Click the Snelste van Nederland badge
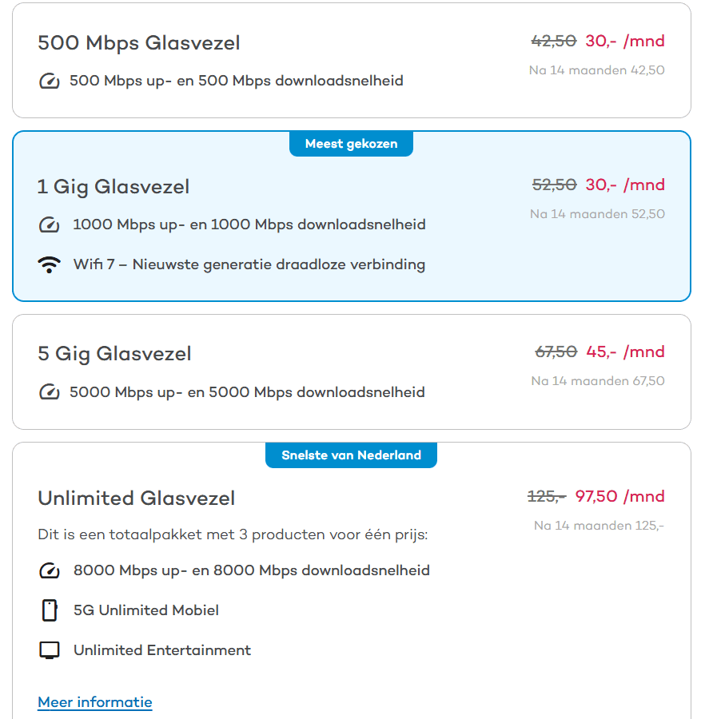 pyautogui.click(x=351, y=455)
